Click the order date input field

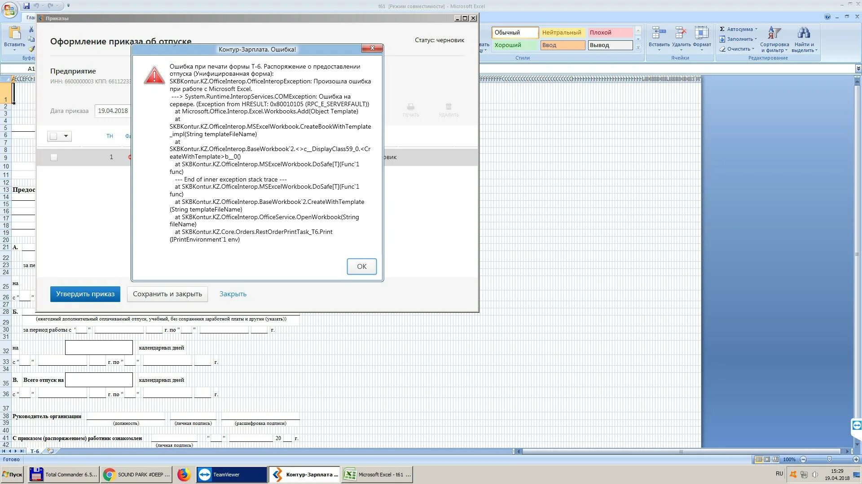click(x=113, y=111)
